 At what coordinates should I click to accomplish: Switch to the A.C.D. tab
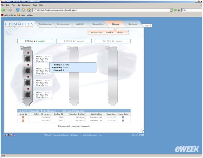(80, 24)
